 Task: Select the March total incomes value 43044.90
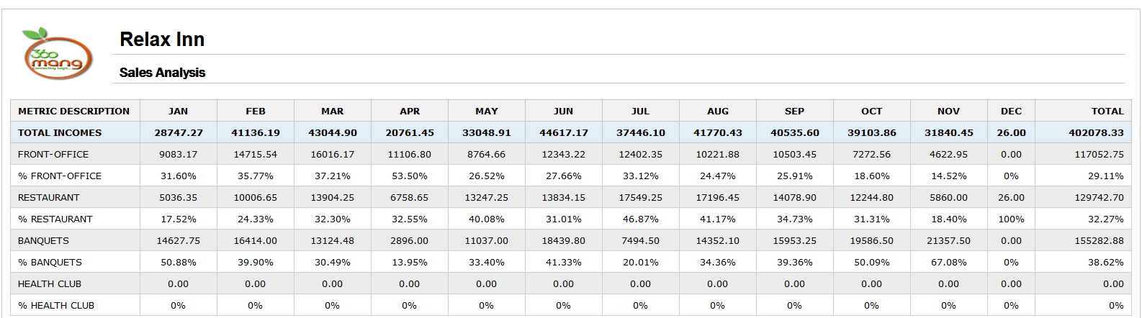click(333, 132)
